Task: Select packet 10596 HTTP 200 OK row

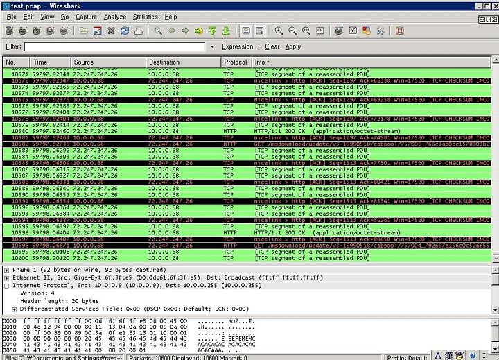Action: 247,233
